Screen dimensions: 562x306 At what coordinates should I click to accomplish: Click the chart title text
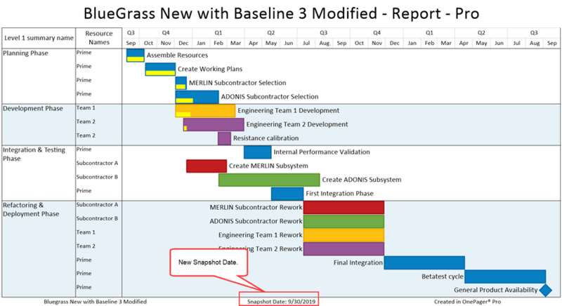(282, 13)
